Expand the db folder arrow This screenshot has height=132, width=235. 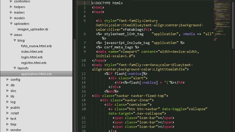(7, 85)
